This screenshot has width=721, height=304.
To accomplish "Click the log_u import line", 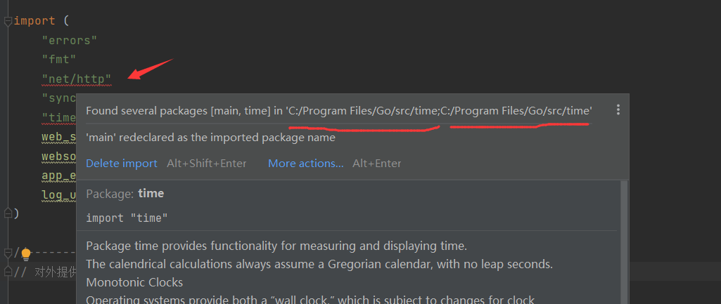I will 58,194.
